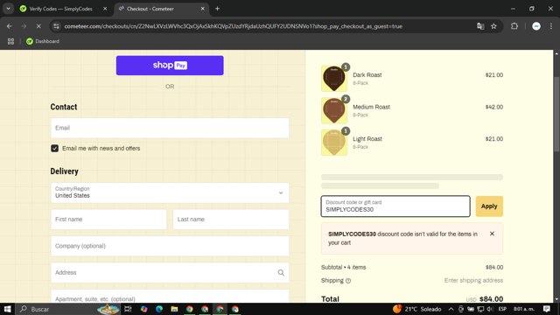Click the Light Roast product thumbnail
560x315 pixels.
(334, 143)
